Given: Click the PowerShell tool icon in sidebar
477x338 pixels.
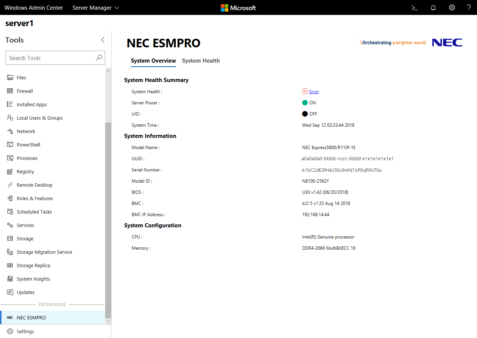Looking at the screenshot, I should click(x=10, y=145).
